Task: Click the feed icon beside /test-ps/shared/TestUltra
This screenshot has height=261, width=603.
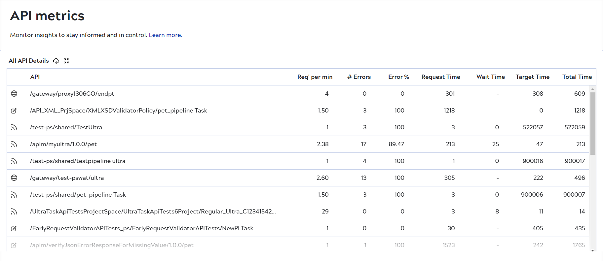Action: coord(14,127)
